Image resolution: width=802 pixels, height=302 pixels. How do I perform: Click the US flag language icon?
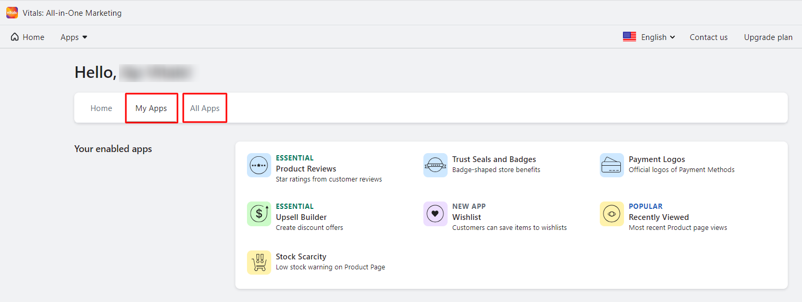[629, 37]
